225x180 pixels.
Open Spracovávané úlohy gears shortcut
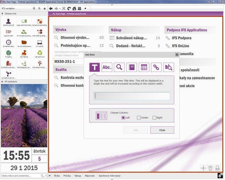coord(40,22)
